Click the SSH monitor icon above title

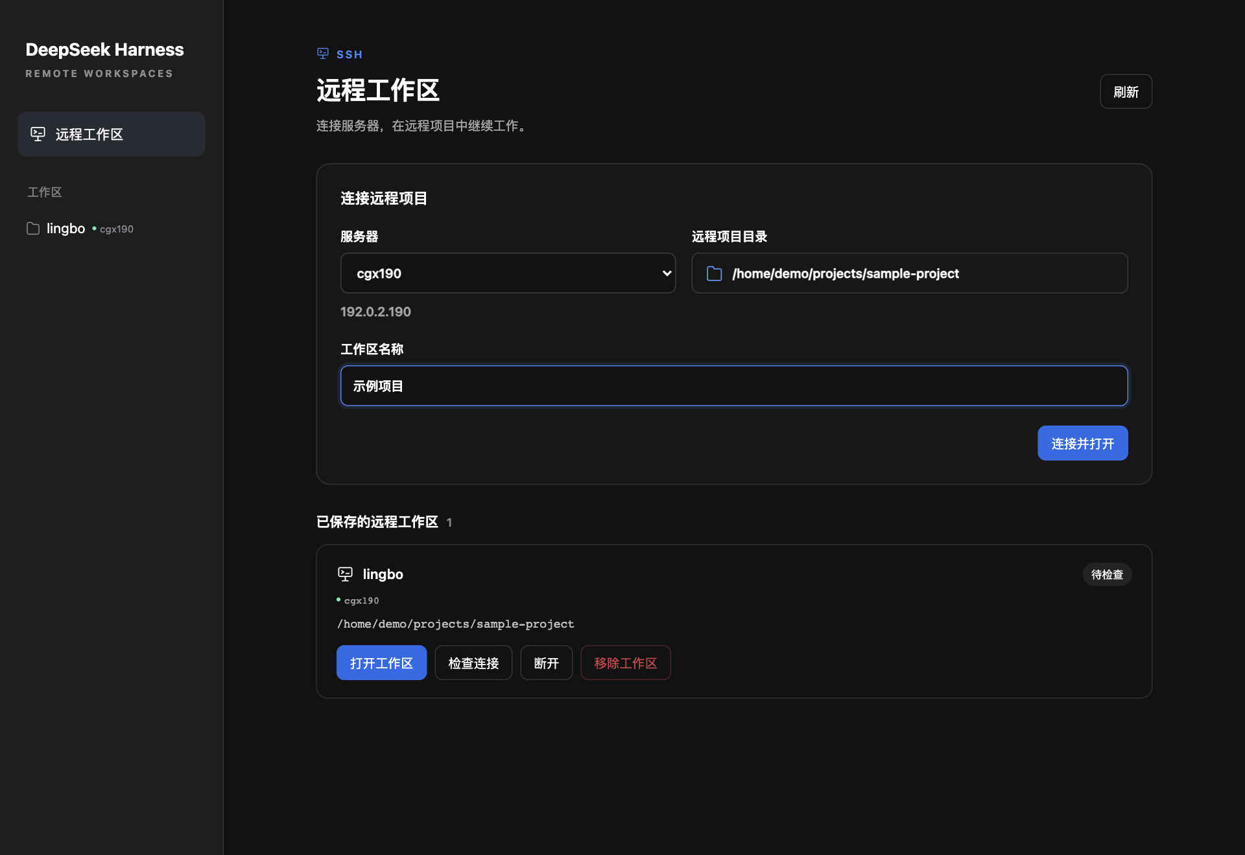coord(323,54)
